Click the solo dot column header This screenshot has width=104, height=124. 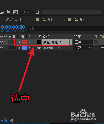tap(10, 37)
